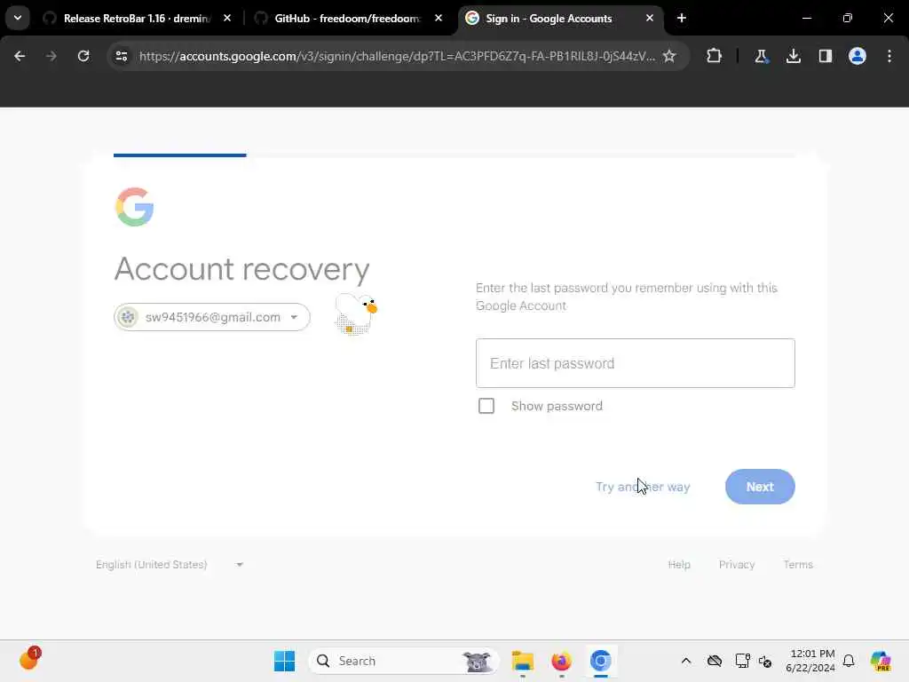Go back to the previous page
This screenshot has width=909, height=682.
pyautogui.click(x=20, y=56)
